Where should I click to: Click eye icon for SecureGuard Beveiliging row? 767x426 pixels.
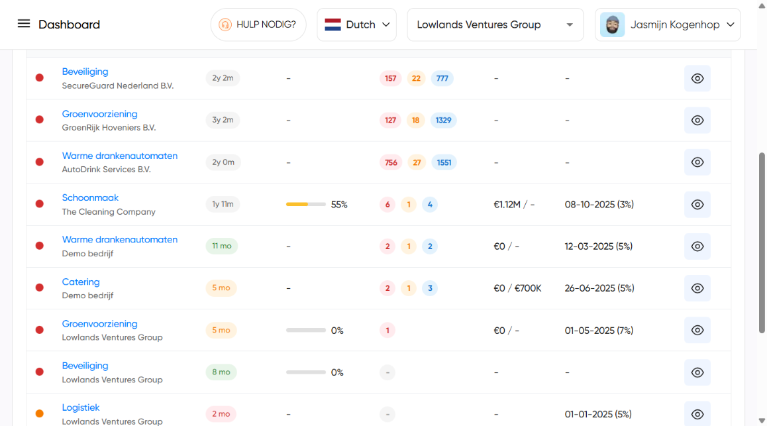tap(697, 78)
